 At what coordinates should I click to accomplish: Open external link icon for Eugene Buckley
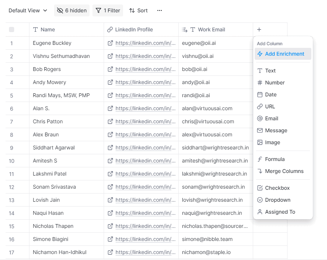click(x=110, y=43)
